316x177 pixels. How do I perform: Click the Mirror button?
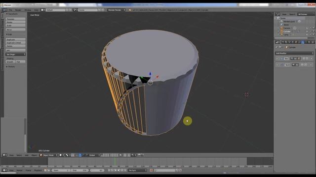point(15,29)
